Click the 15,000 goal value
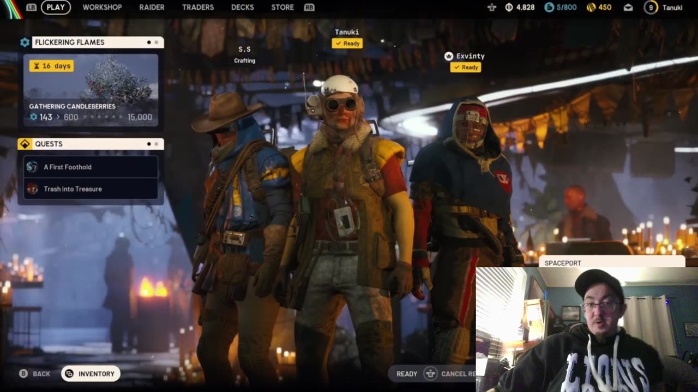This screenshot has width=698, height=392. coord(140,117)
